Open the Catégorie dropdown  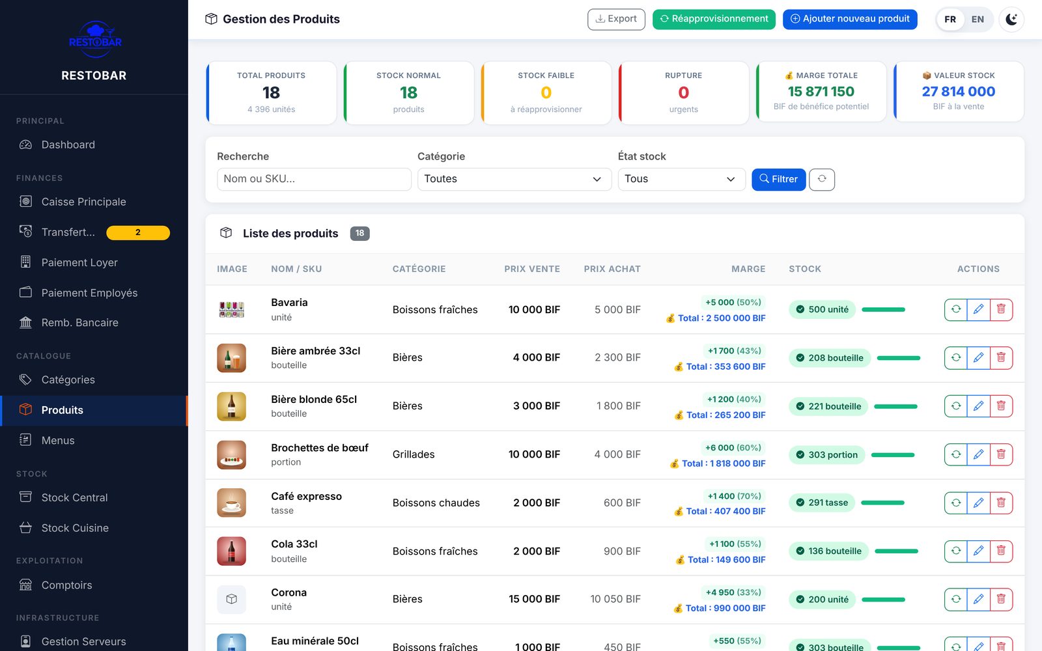(514, 179)
